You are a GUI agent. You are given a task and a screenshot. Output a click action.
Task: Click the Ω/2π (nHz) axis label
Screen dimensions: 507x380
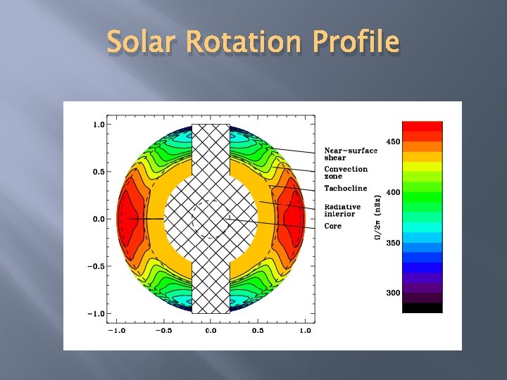pyautogui.click(x=377, y=217)
